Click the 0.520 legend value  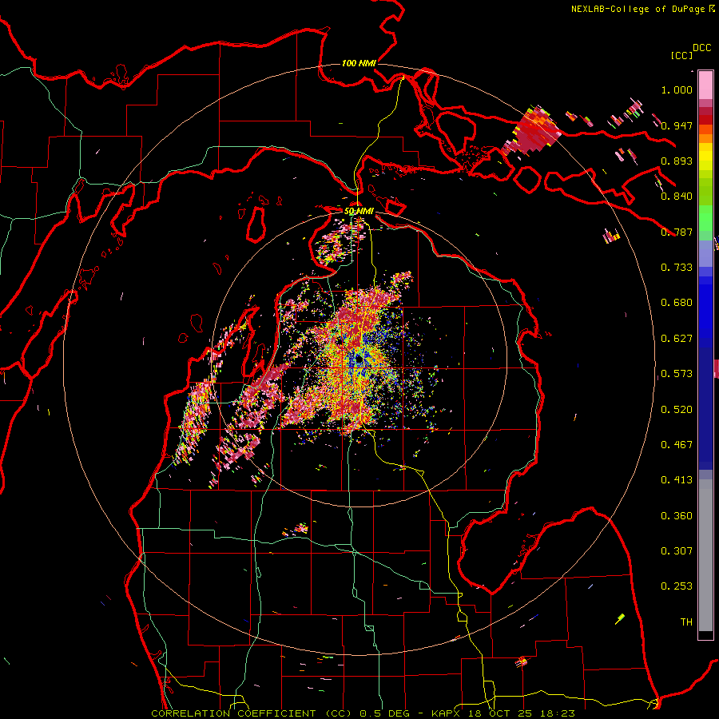677,410
